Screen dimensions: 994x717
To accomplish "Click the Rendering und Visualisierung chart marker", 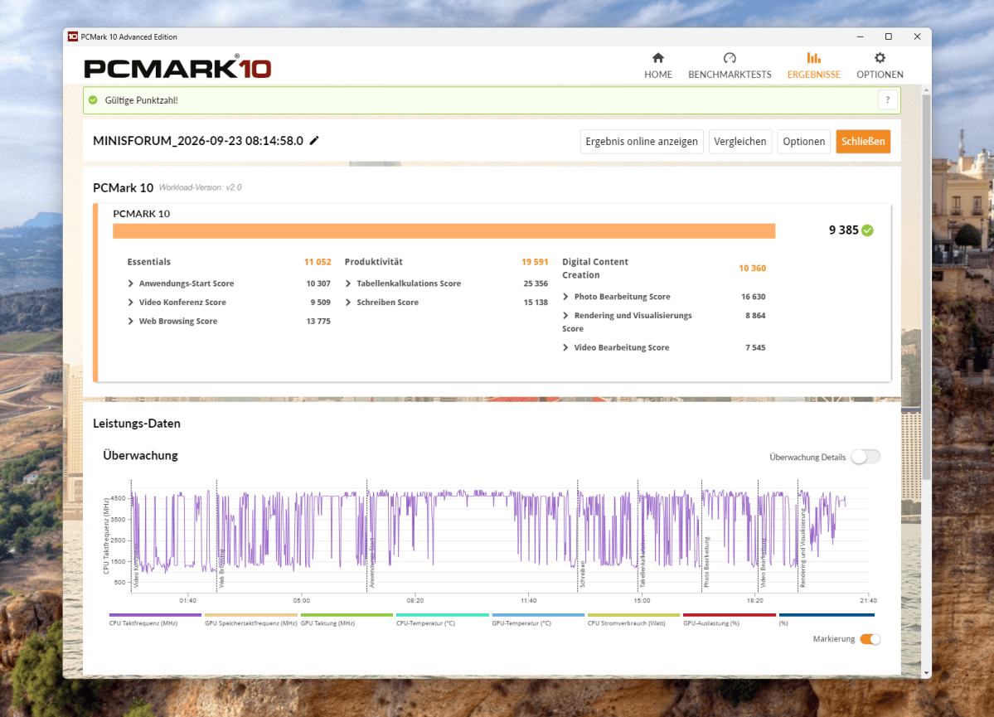I will (x=802, y=548).
